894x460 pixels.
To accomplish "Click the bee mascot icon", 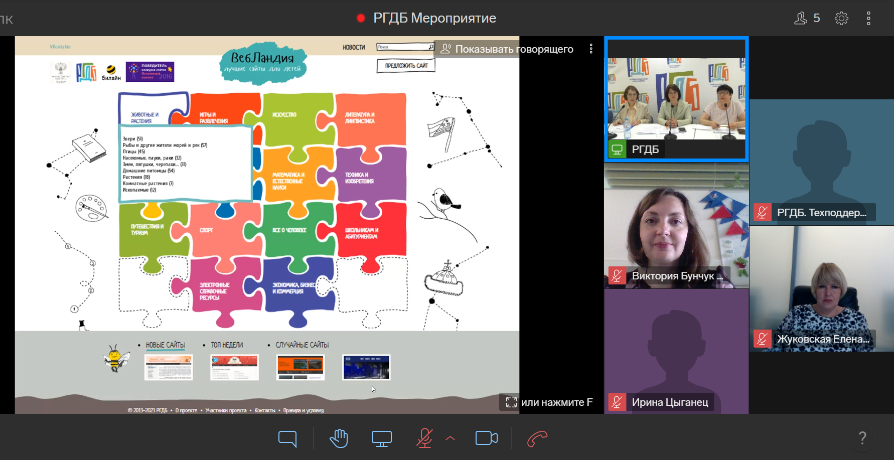I will click(x=116, y=358).
